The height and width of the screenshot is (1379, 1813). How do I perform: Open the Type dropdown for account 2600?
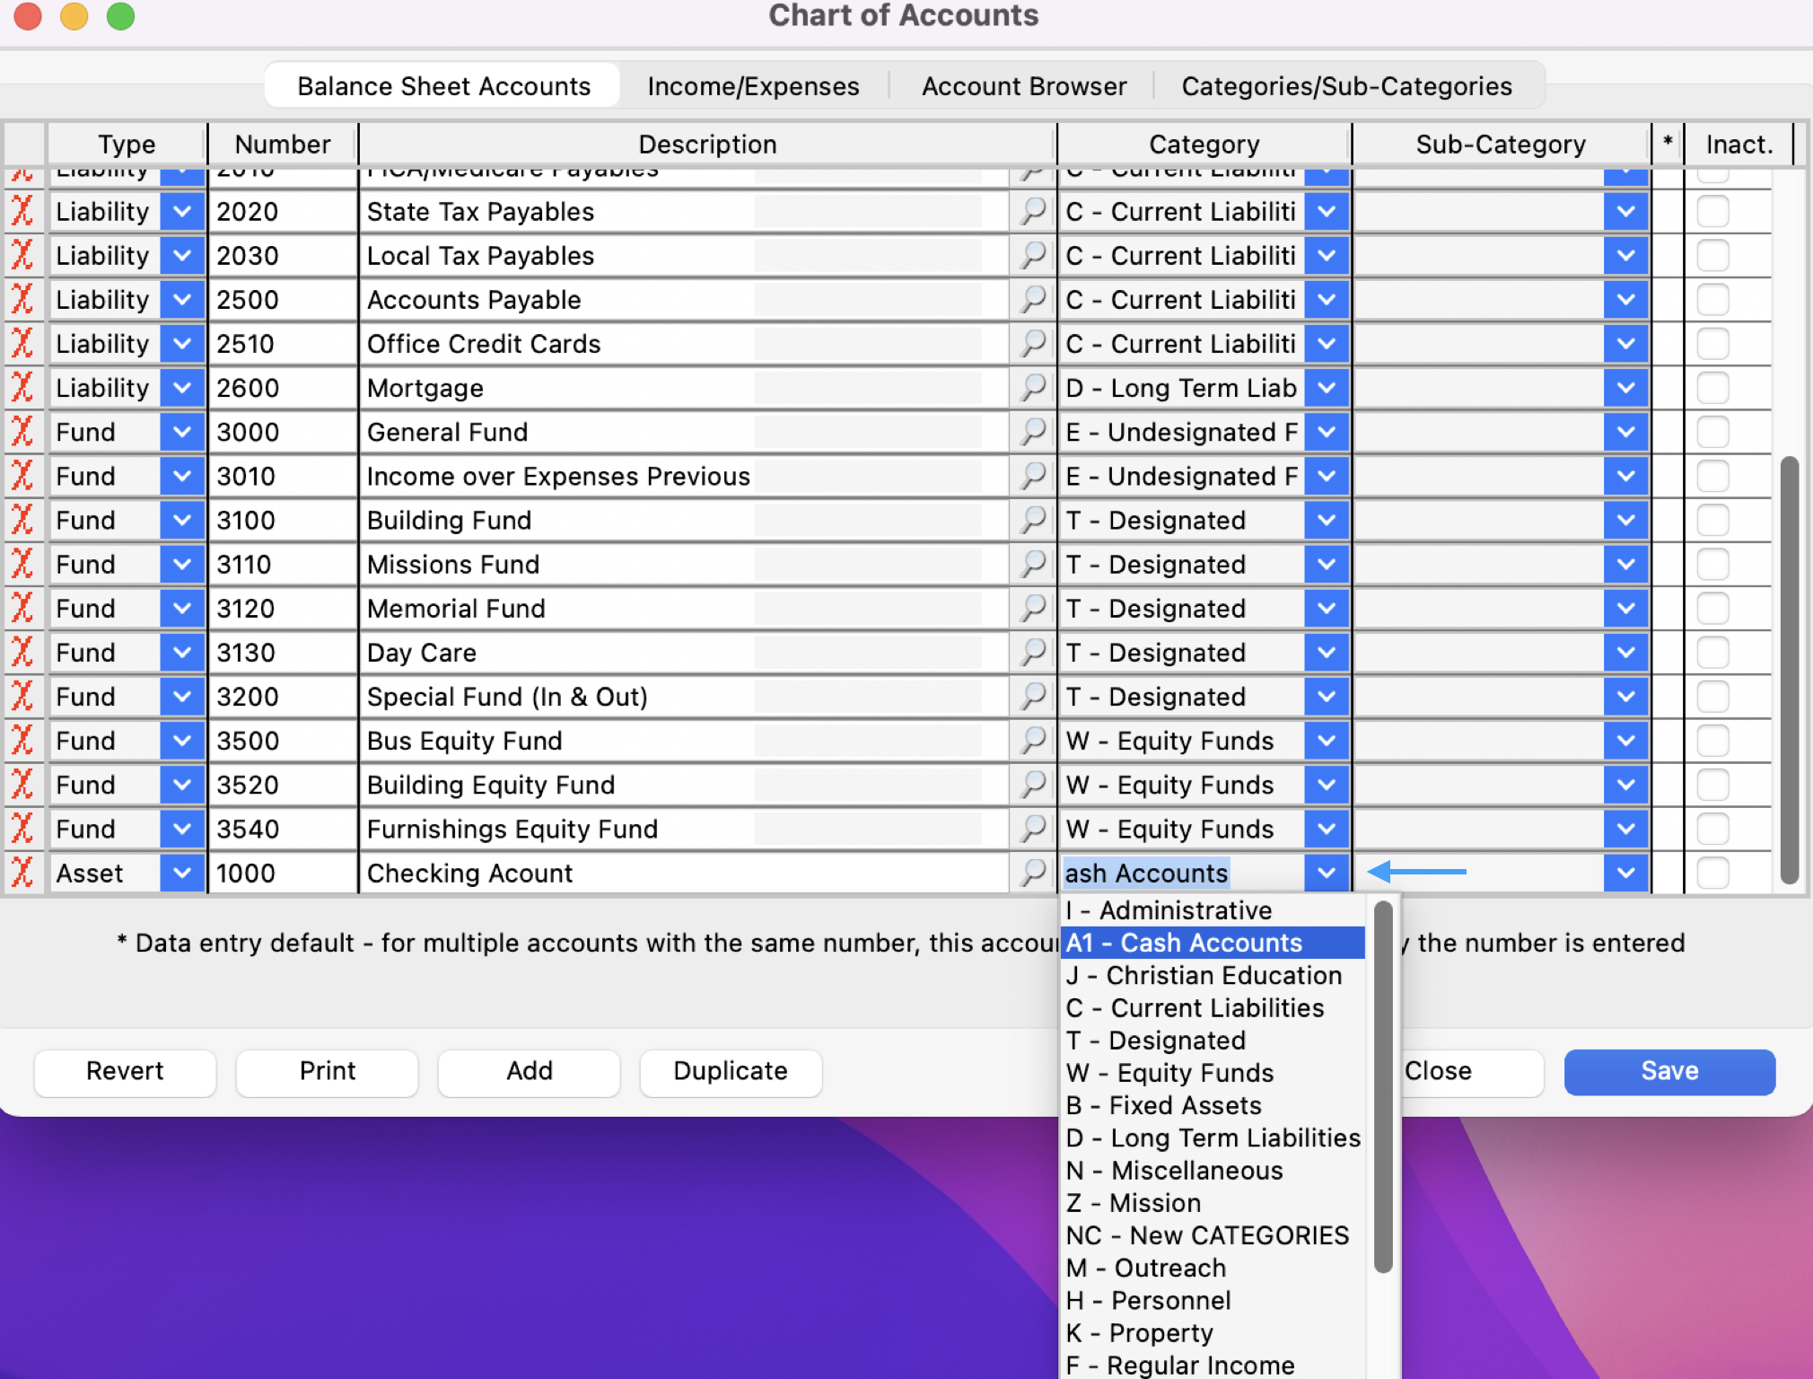(x=182, y=388)
